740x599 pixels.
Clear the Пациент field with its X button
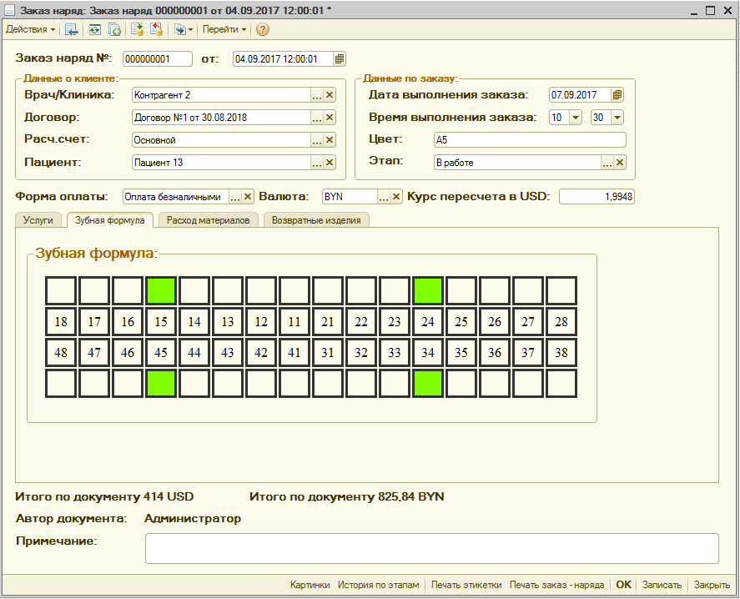tap(330, 162)
